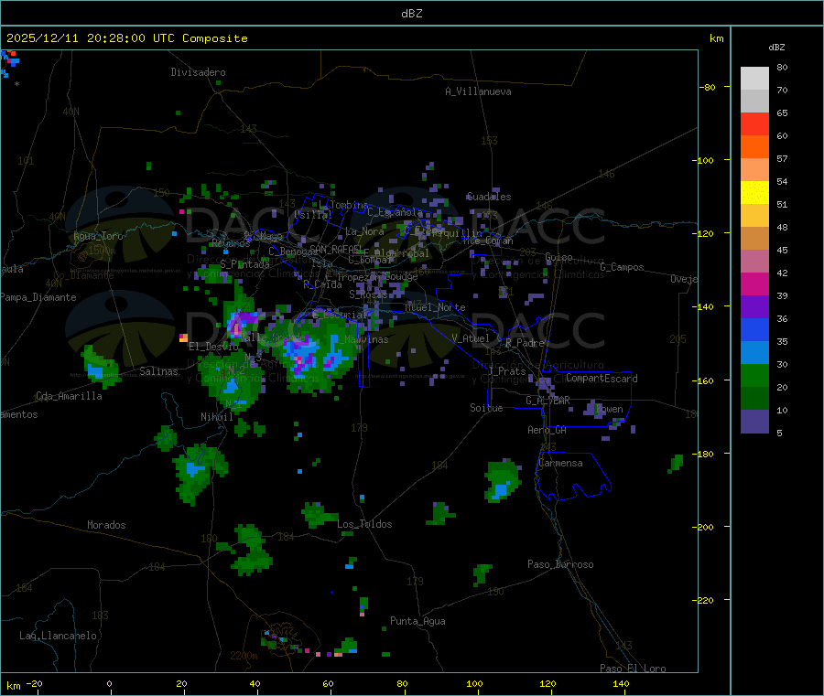Select the bright green 20-30 dBZ swatch

point(754,375)
